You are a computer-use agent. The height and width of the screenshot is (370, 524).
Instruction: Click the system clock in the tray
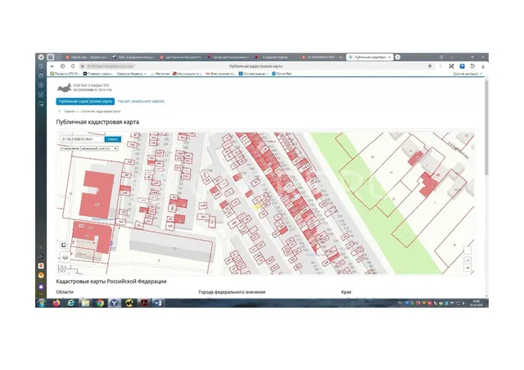[x=477, y=303]
